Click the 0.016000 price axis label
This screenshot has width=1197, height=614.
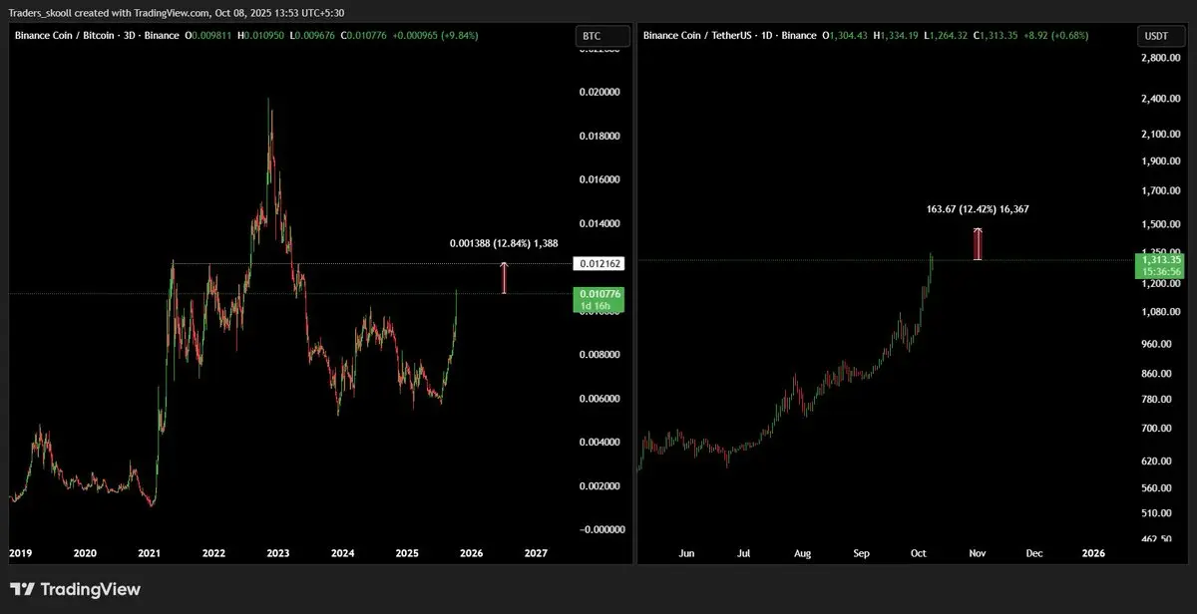(599, 179)
